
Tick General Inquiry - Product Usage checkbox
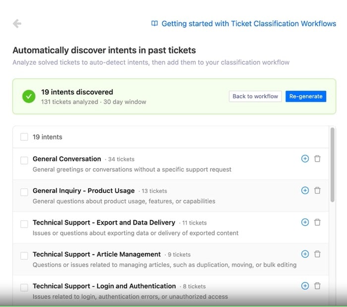[24, 192]
